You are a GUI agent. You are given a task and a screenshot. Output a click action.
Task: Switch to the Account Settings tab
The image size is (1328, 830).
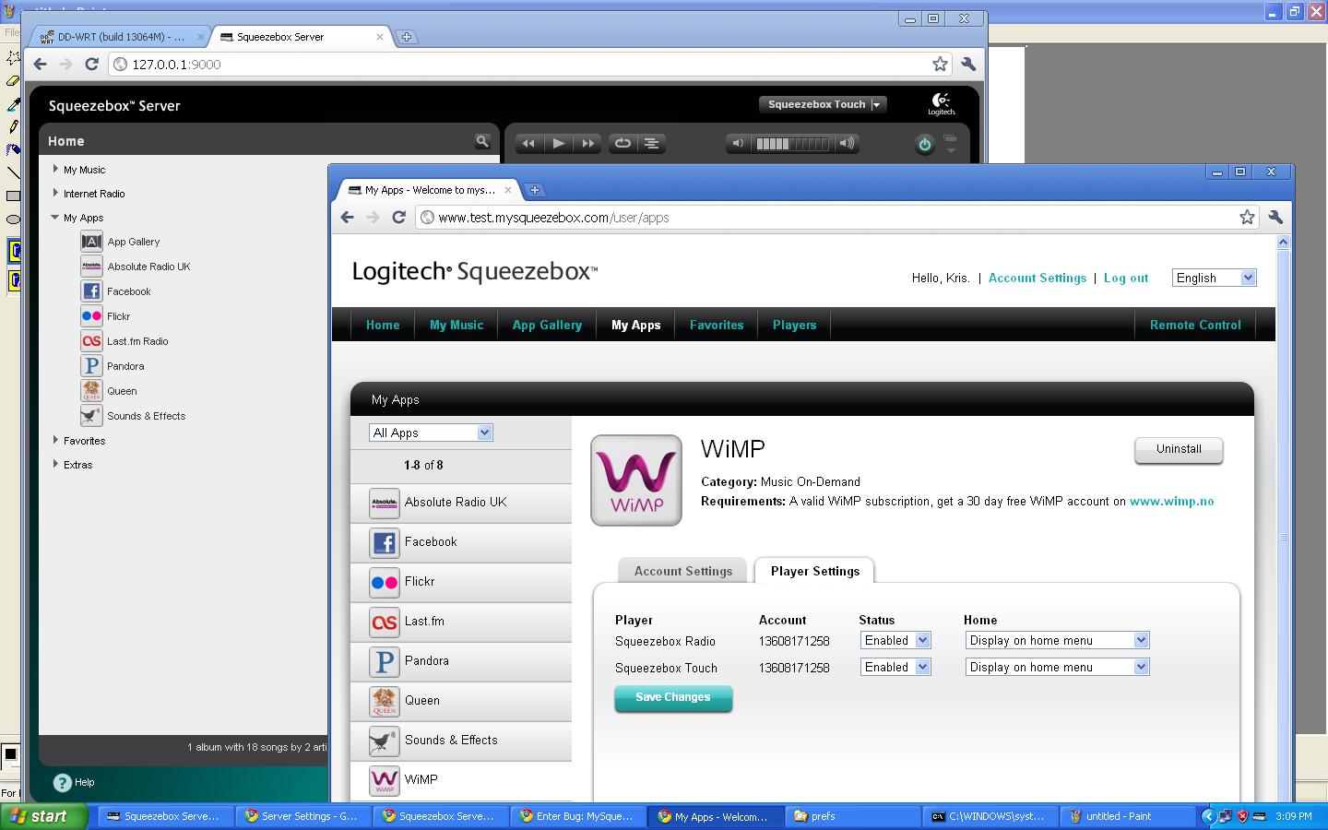(682, 571)
